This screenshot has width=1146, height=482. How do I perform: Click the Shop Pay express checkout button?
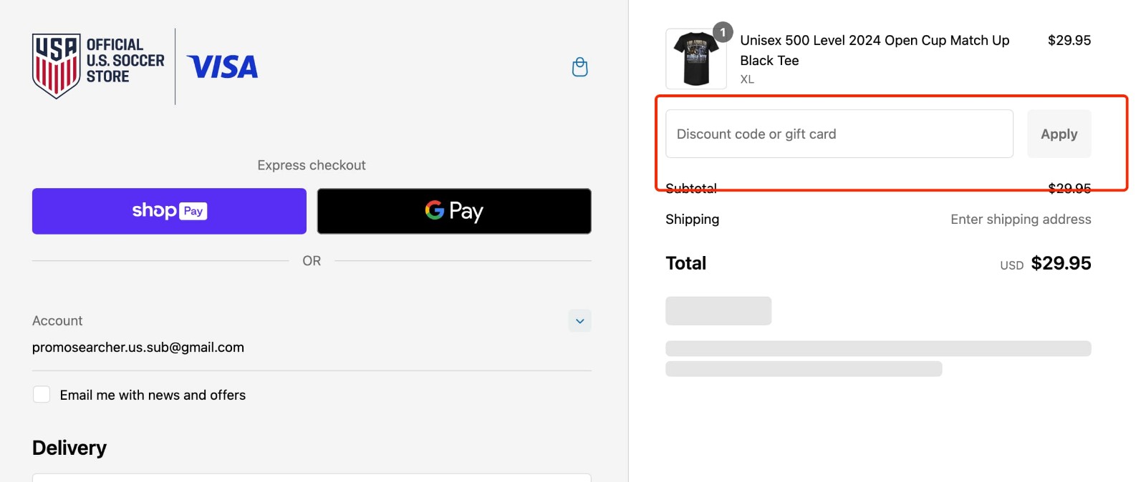point(168,210)
